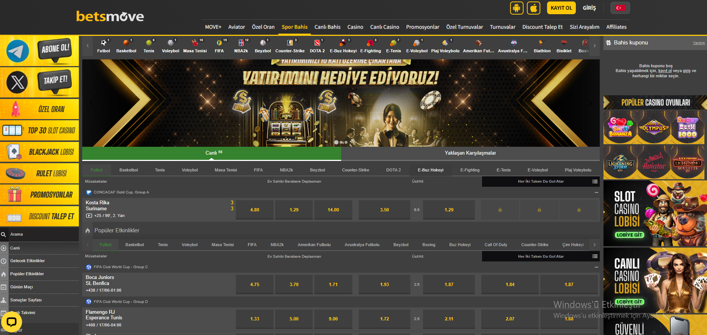The height and width of the screenshot is (335, 707).
Task: Open the live stream icon for Kosta Rika match
Action: pyautogui.click(x=89, y=216)
